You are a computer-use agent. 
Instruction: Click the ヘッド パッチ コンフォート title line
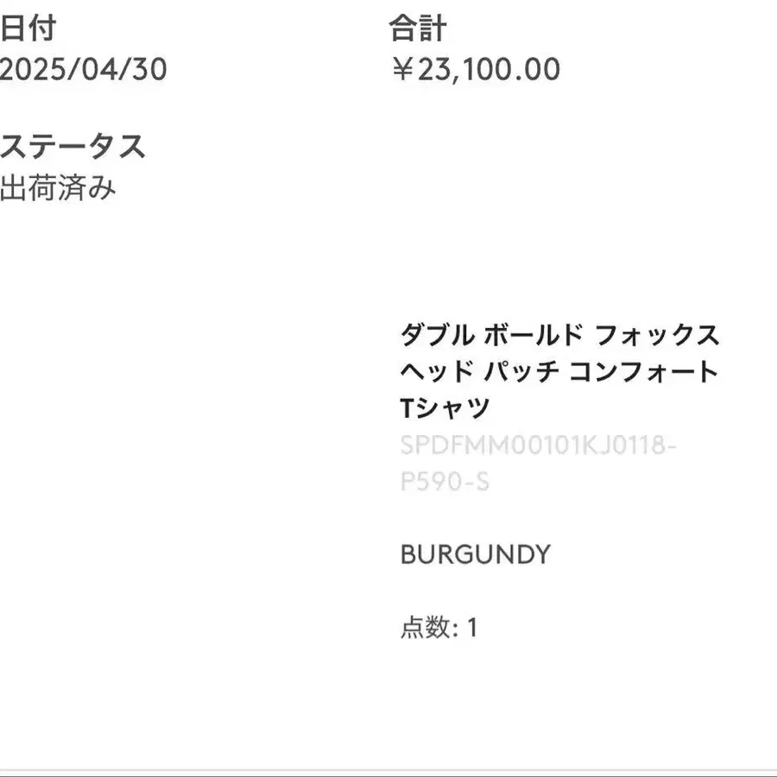coord(560,371)
